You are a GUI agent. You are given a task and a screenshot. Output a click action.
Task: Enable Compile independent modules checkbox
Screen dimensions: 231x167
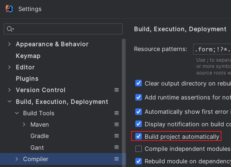pyautogui.click(x=139, y=149)
